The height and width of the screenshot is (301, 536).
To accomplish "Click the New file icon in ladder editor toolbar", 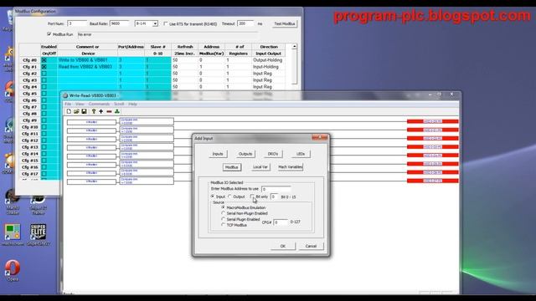I will (69, 111).
